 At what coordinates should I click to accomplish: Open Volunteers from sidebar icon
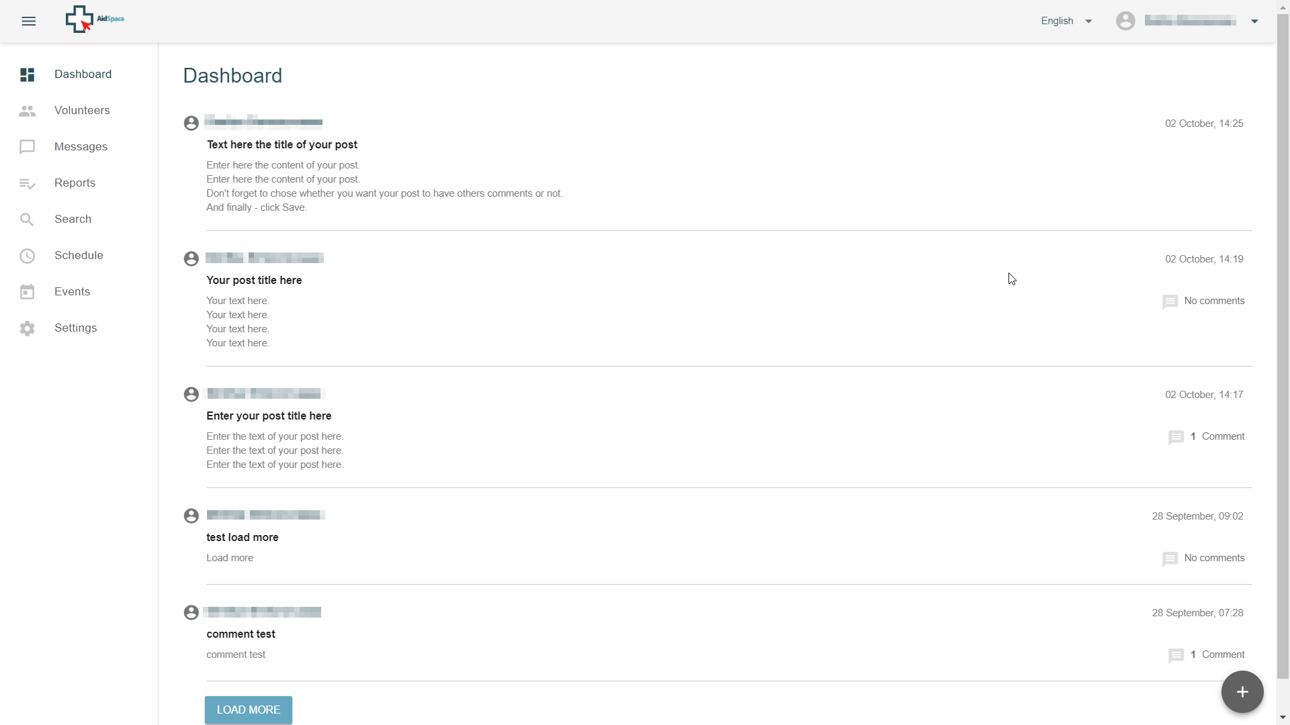click(27, 111)
